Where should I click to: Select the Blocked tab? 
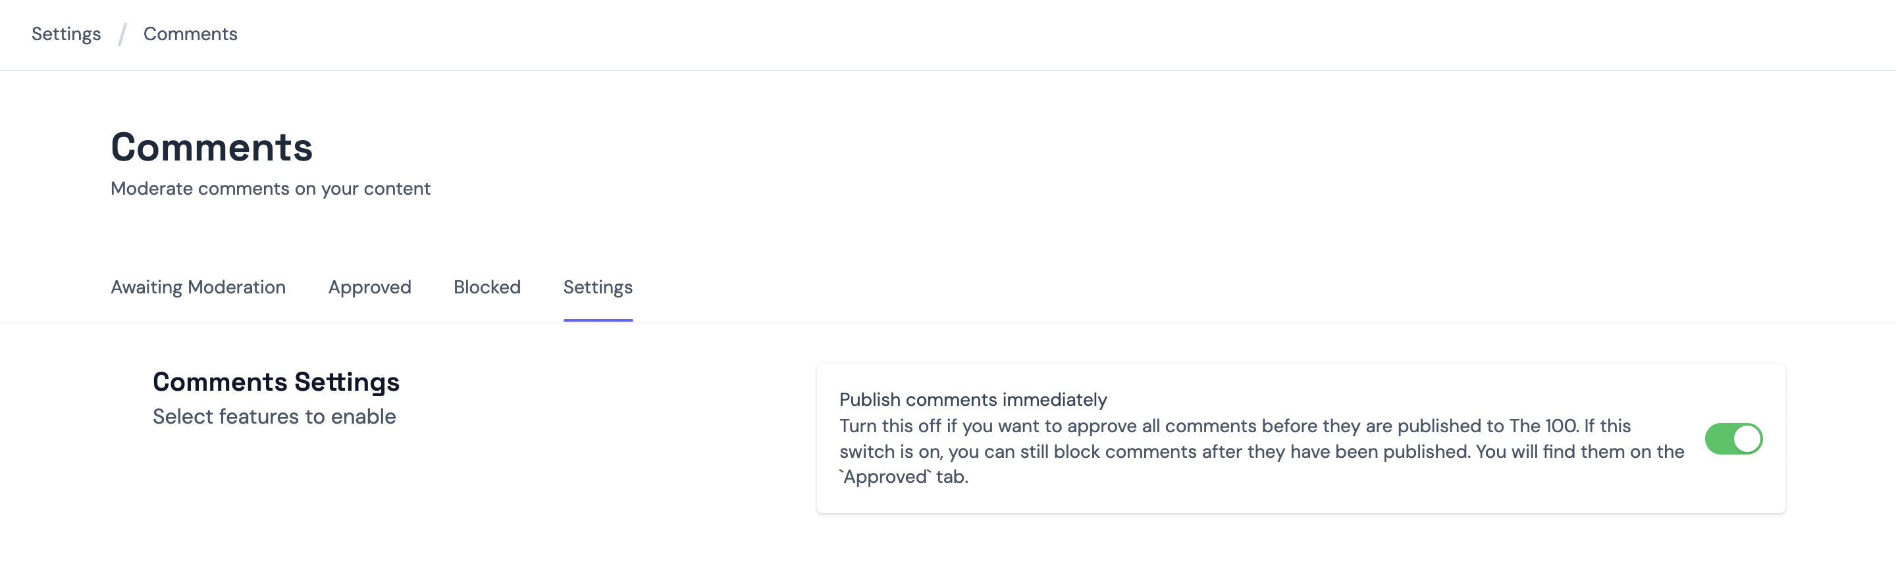pos(487,287)
